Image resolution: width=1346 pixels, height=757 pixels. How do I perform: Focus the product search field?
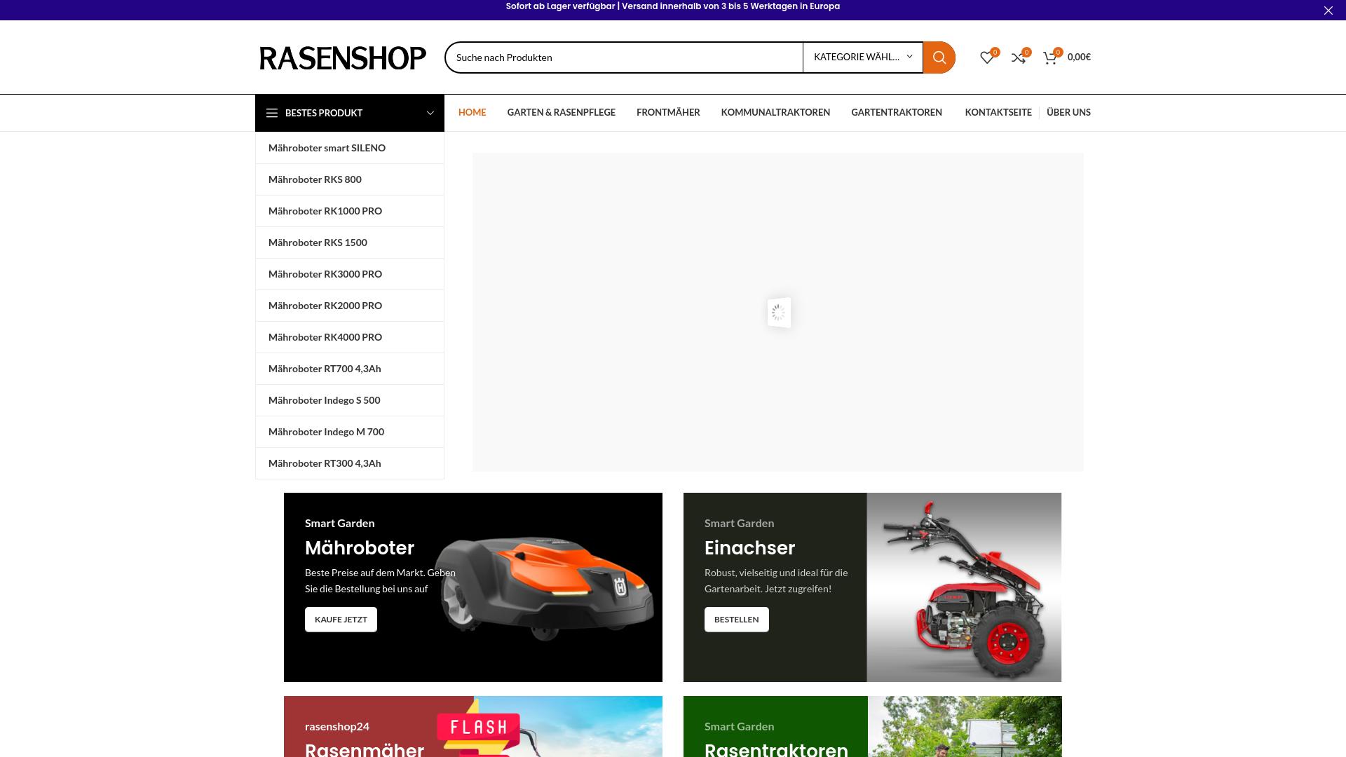tap(624, 57)
